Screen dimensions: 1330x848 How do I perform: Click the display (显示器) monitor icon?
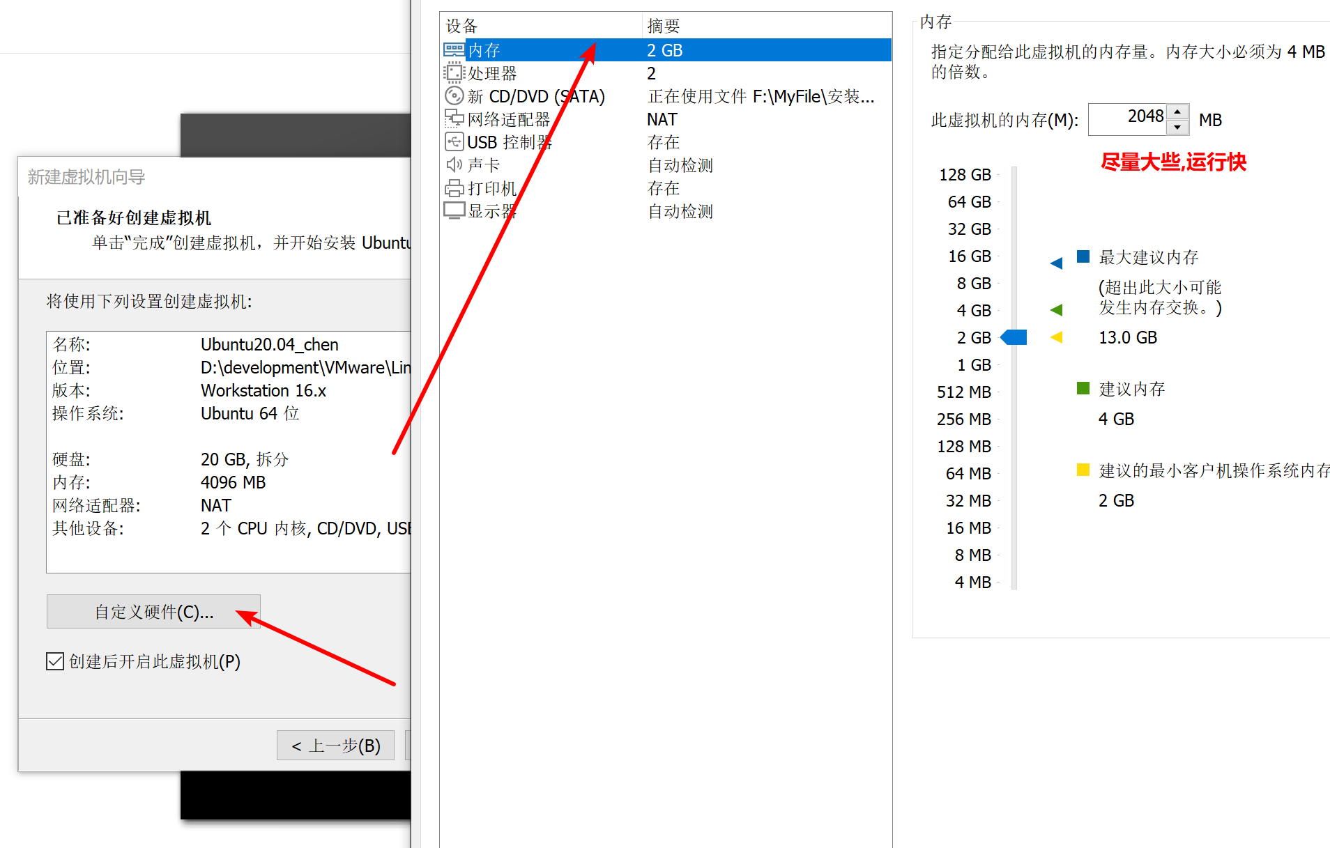454,210
